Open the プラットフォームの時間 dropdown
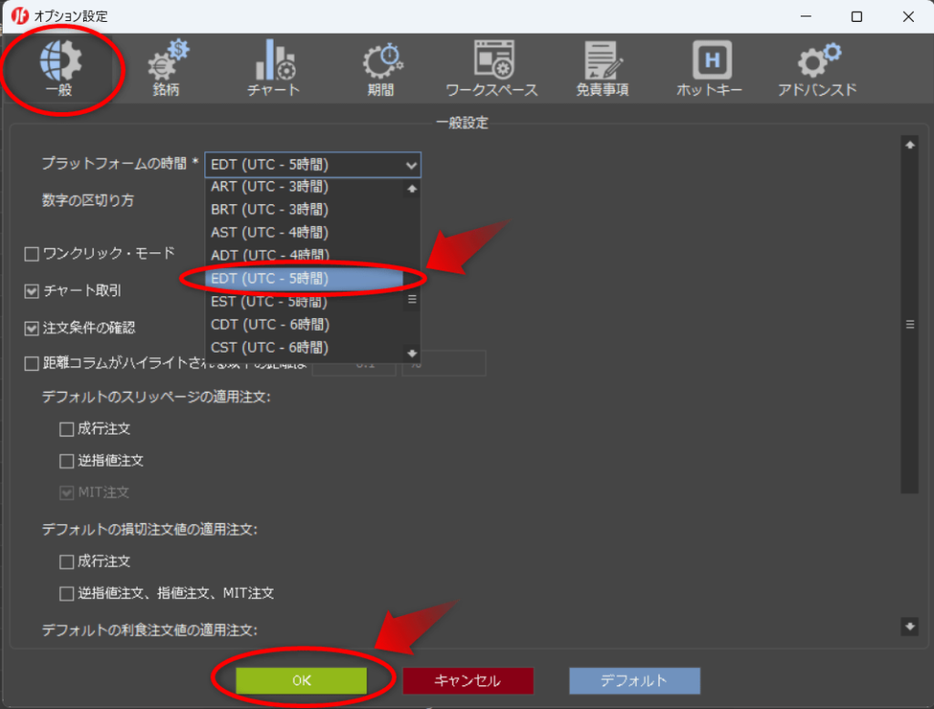The image size is (934, 709). pyautogui.click(x=412, y=165)
